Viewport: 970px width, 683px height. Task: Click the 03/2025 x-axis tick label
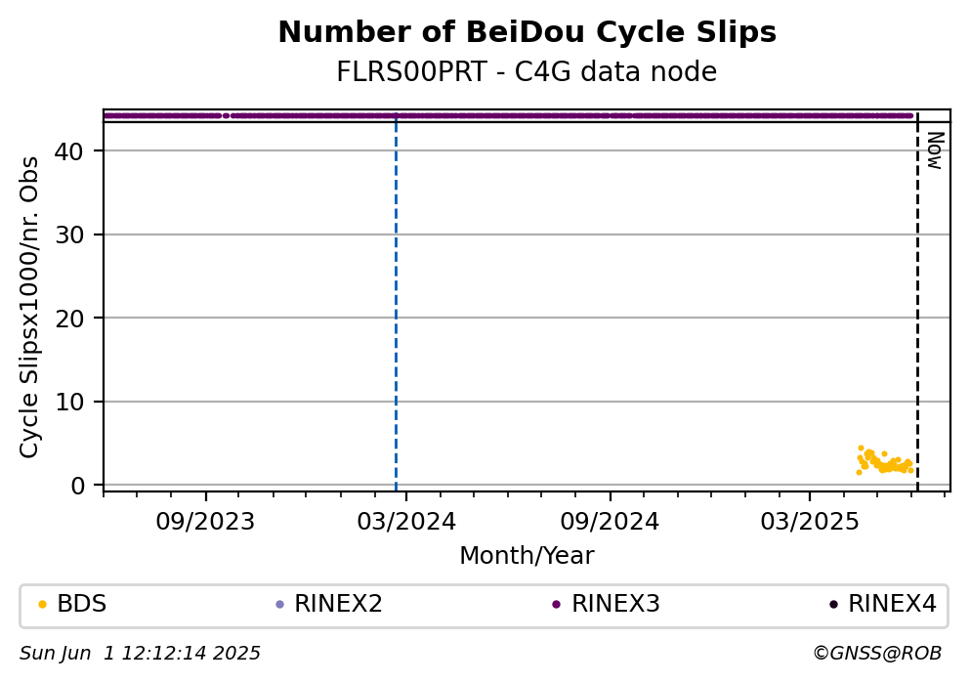click(x=810, y=522)
